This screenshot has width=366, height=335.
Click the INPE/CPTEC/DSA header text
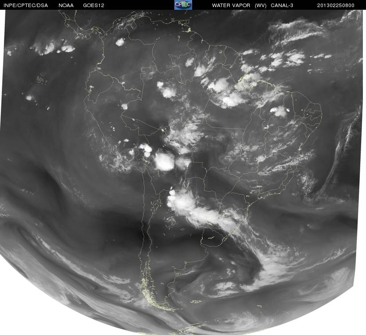[26, 5]
